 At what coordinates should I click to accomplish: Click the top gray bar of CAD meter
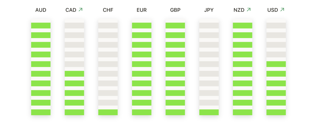(74, 25)
